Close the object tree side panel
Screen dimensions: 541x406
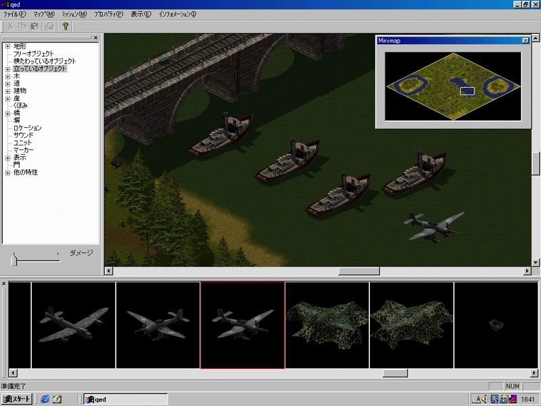coord(95,38)
